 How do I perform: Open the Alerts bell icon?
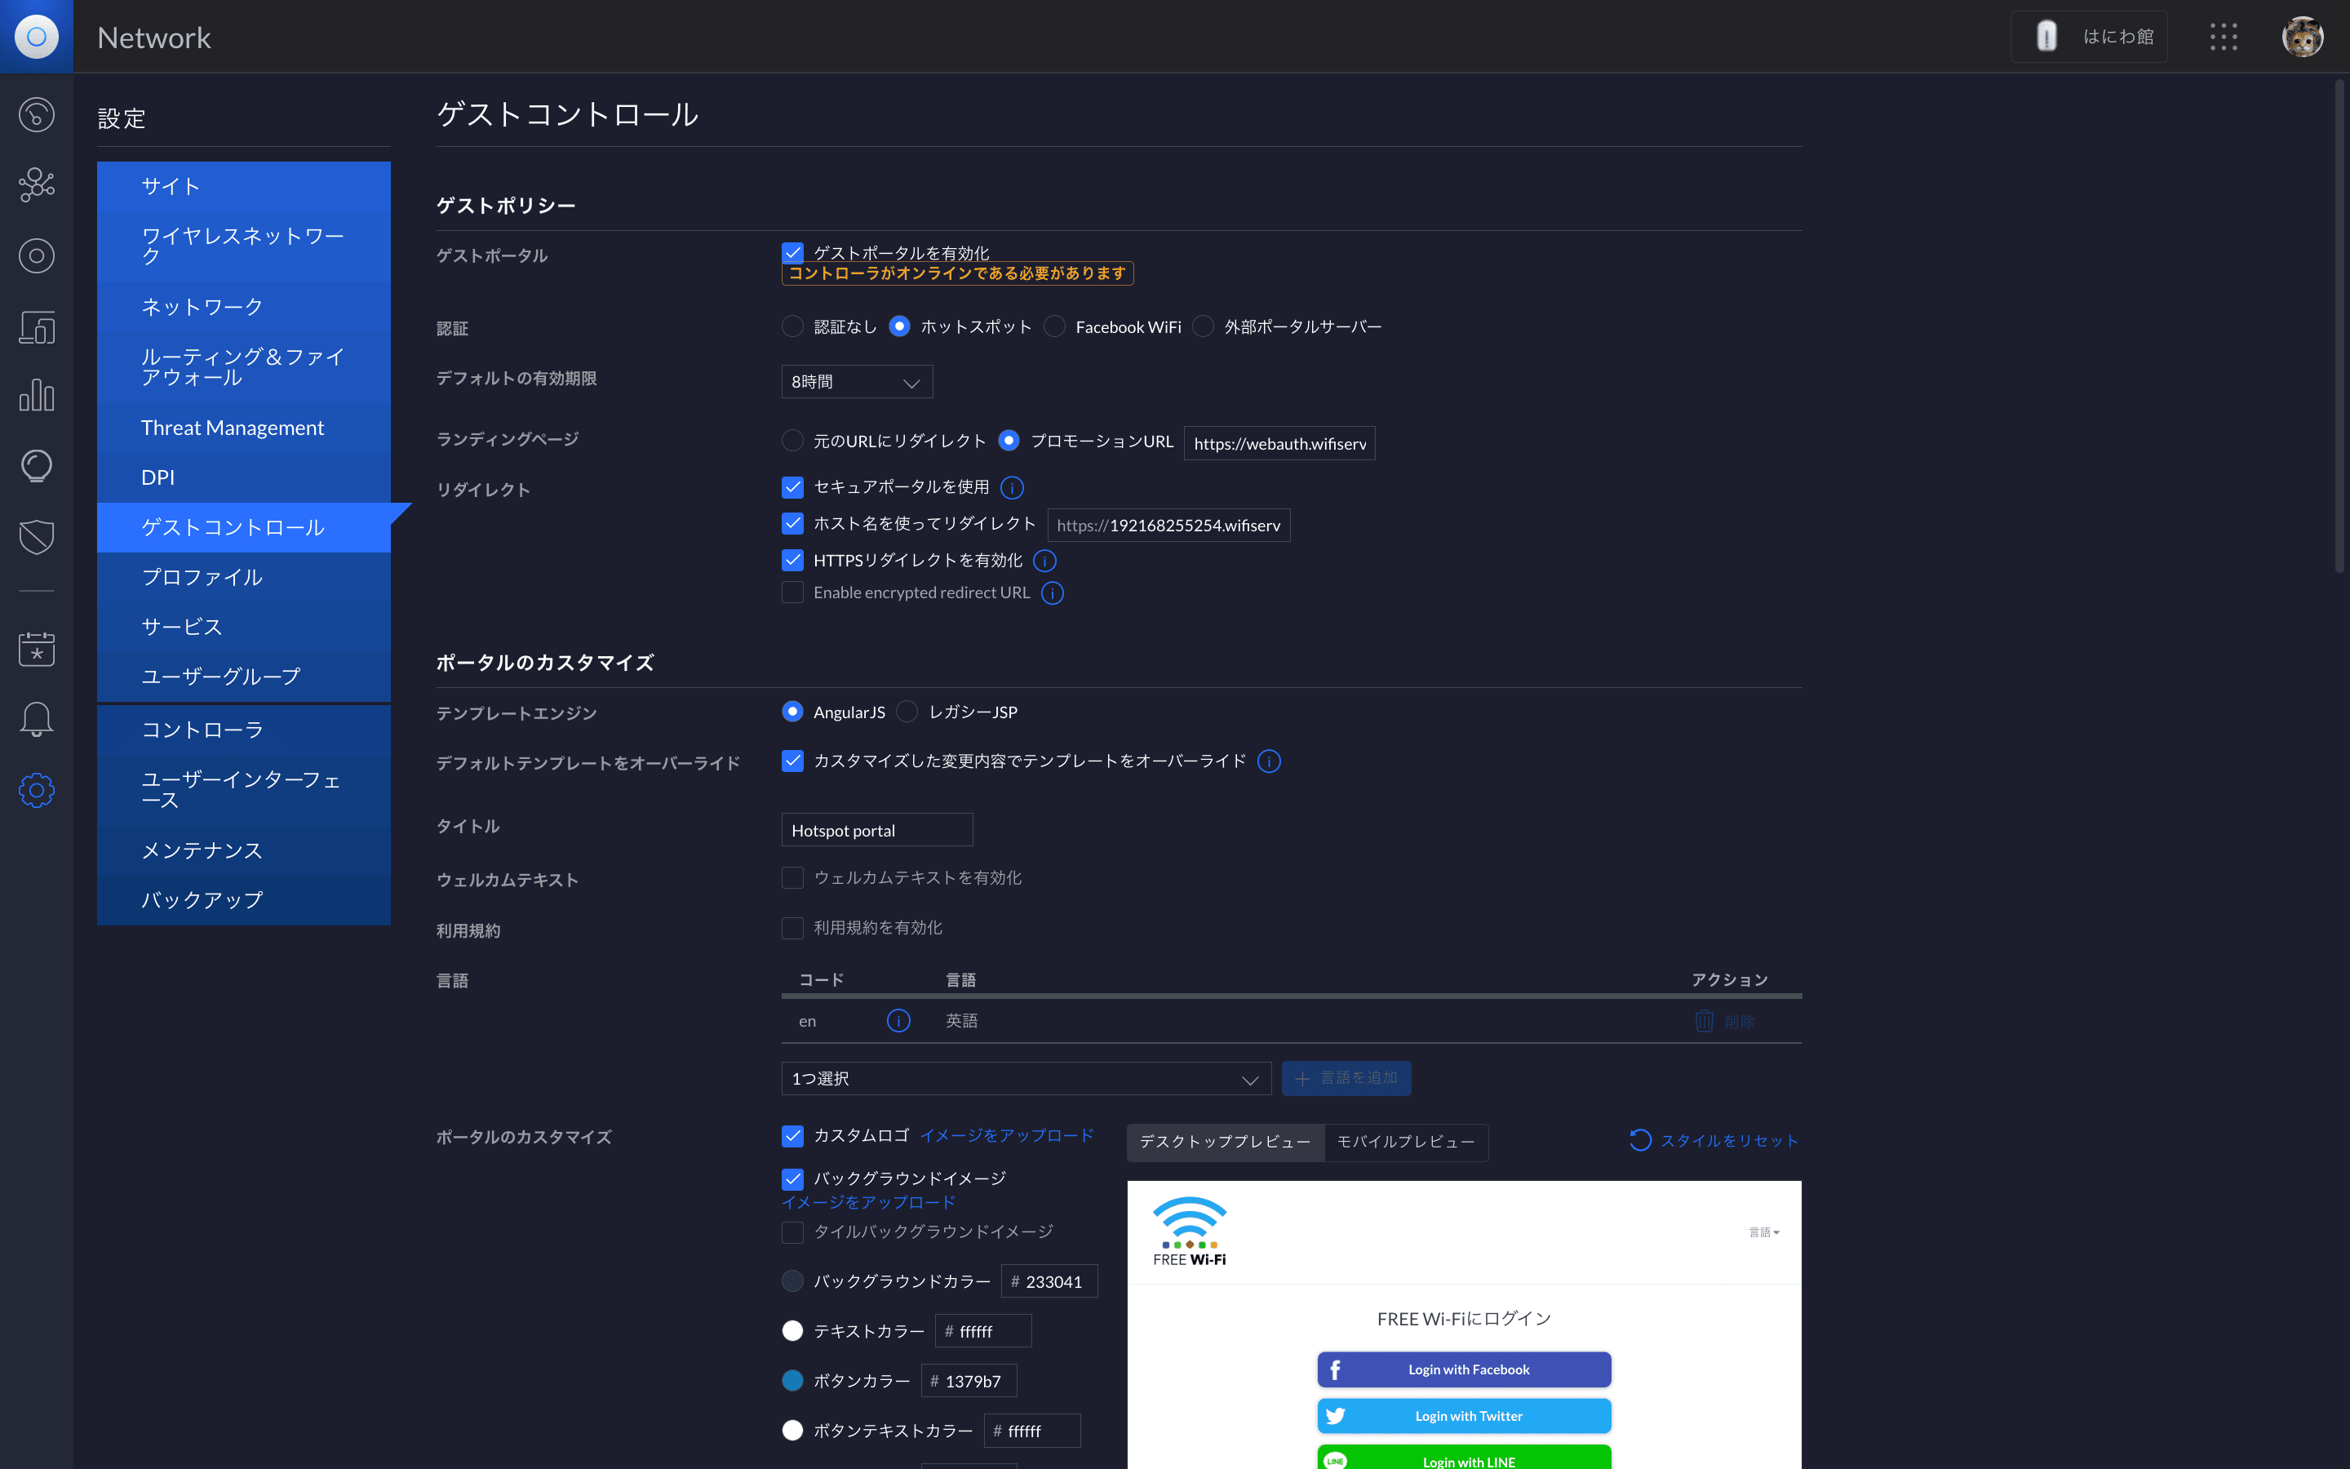coord(36,720)
